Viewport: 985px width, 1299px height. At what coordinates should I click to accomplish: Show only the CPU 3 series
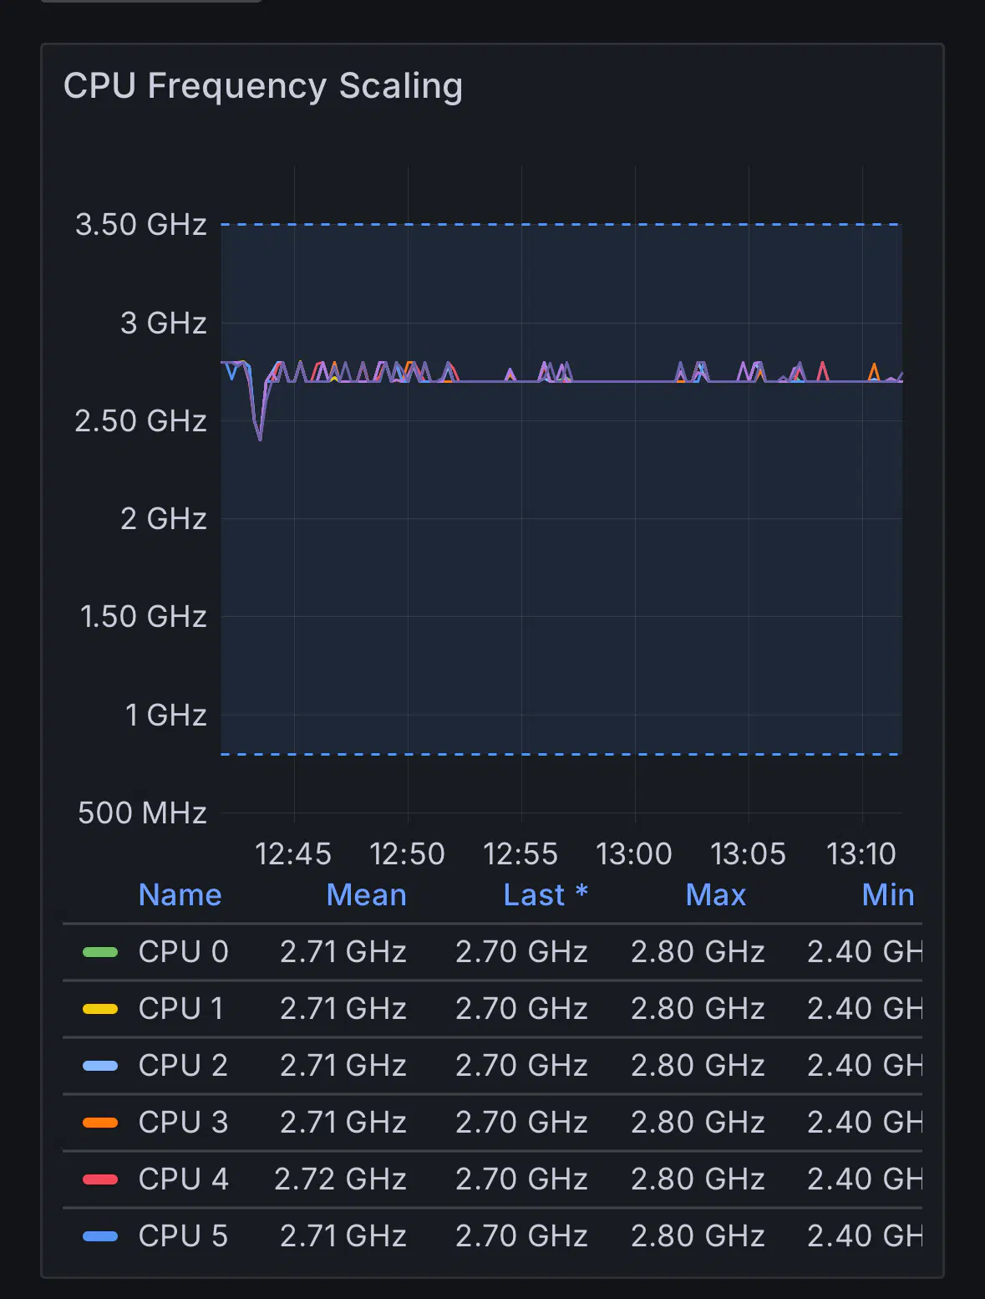[183, 1123]
